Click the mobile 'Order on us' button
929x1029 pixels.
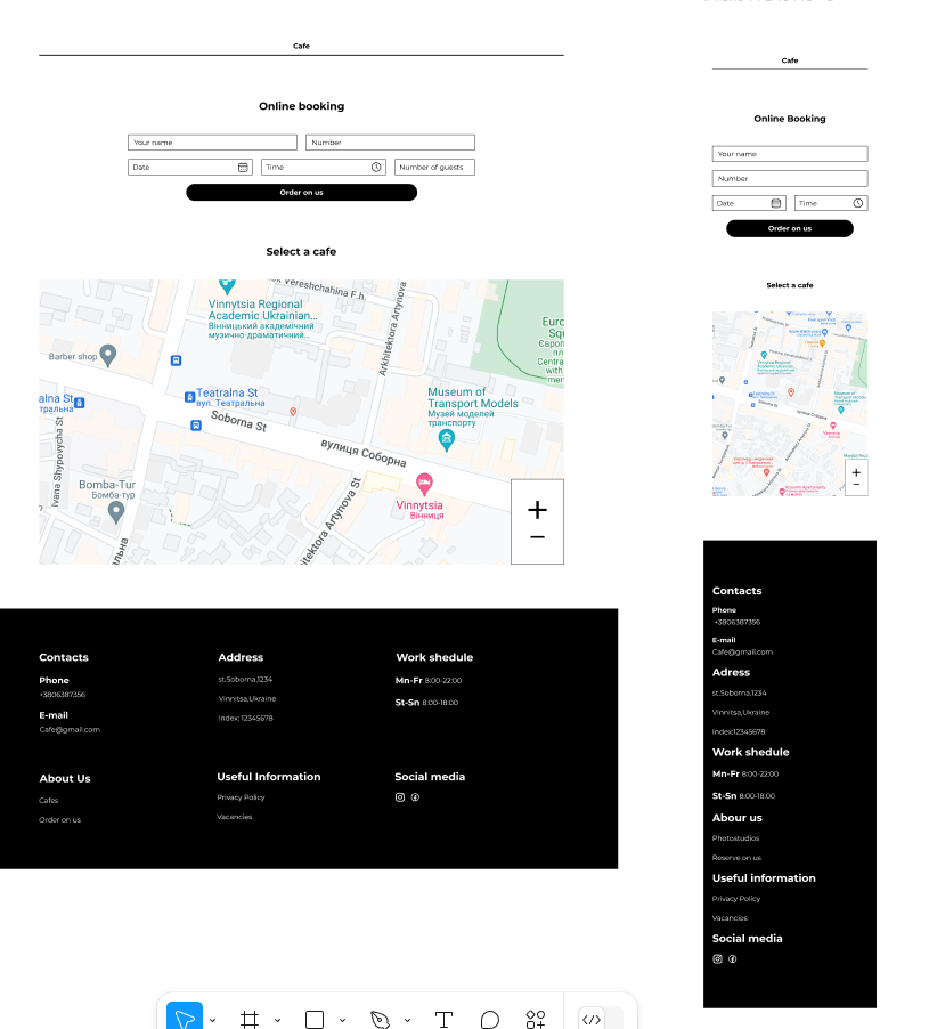click(789, 229)
